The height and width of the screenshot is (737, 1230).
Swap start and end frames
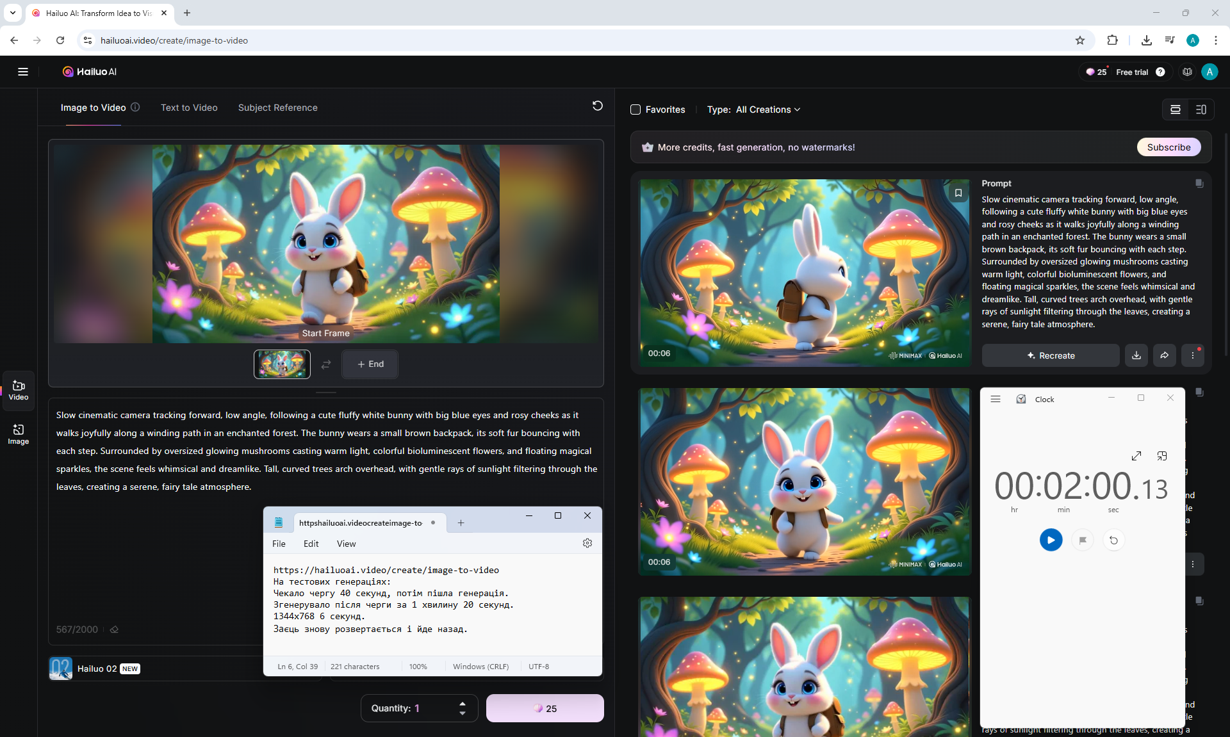click(326, 364)
